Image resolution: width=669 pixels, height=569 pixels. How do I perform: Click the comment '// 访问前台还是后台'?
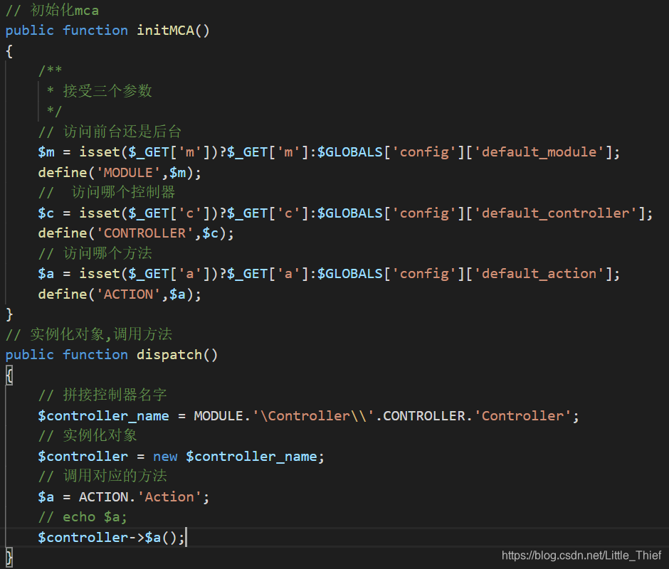pos(110,132)
